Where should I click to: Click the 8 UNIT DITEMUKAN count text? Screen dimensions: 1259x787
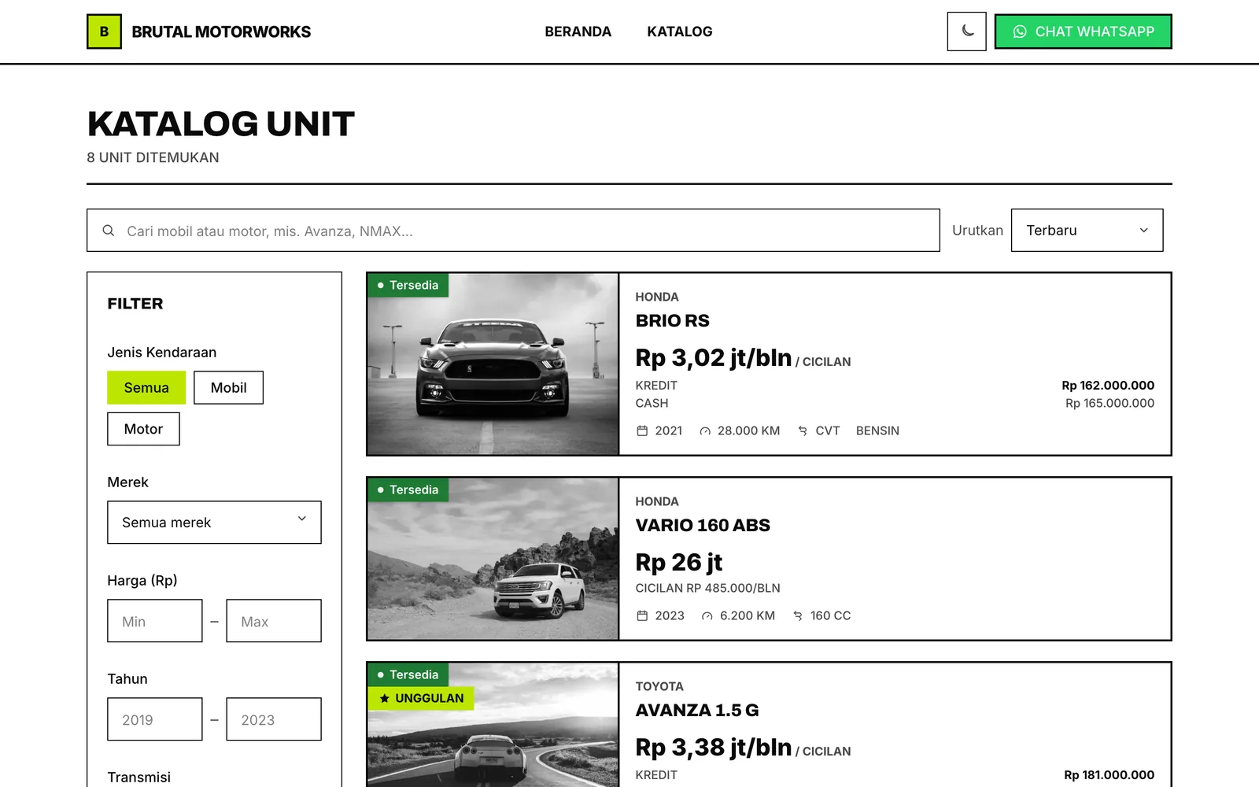pyautogui.click(x=153, y=157)
